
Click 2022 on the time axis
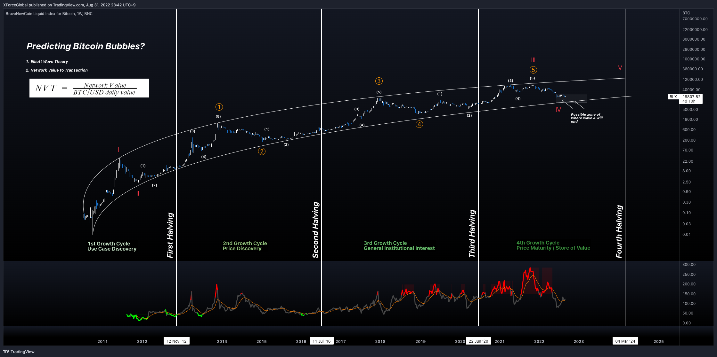point(539,341)
